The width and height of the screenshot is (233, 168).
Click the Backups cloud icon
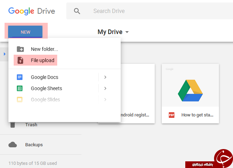[x=13, y=145]
